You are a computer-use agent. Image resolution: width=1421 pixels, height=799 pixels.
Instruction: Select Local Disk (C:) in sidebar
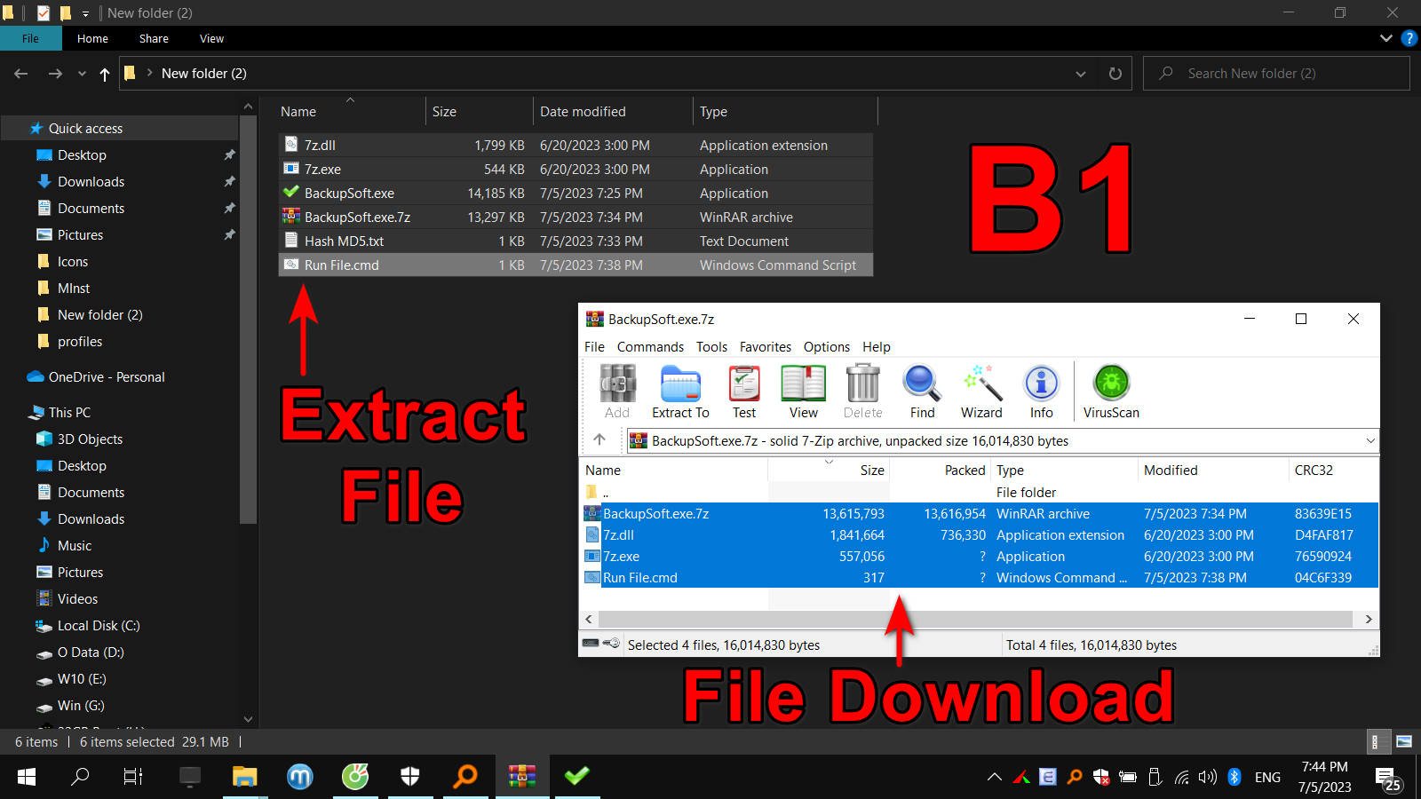point(99,625)
